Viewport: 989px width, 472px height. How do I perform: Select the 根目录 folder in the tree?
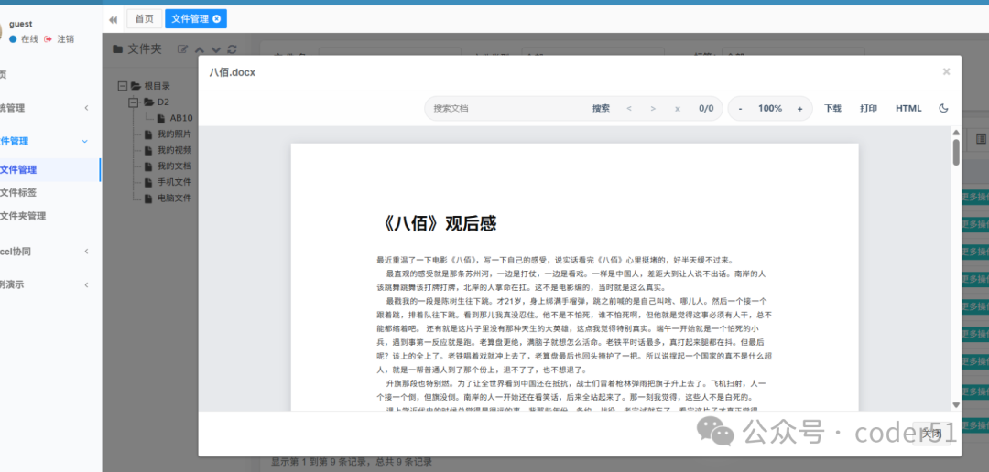pos(158,86)
